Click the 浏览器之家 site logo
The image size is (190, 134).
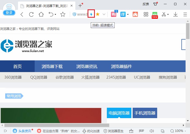pos(26,46)
